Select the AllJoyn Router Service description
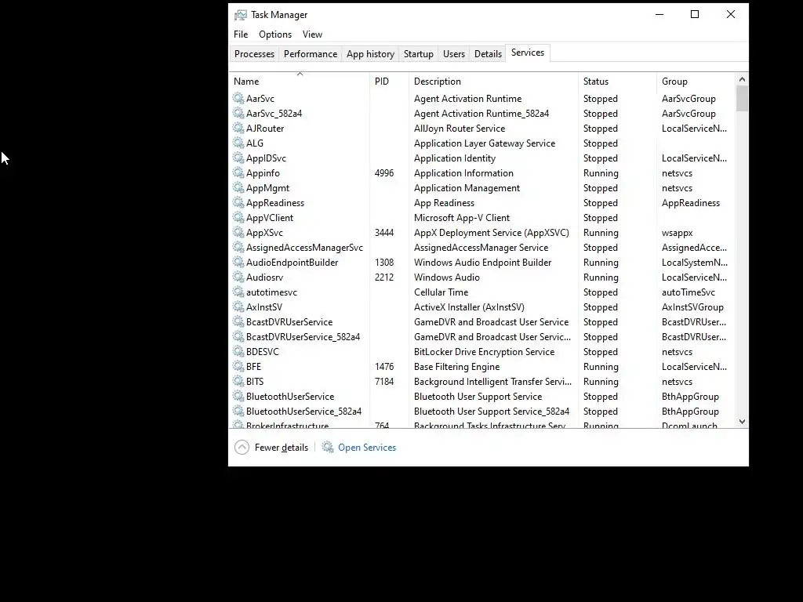 pos(460,129)
